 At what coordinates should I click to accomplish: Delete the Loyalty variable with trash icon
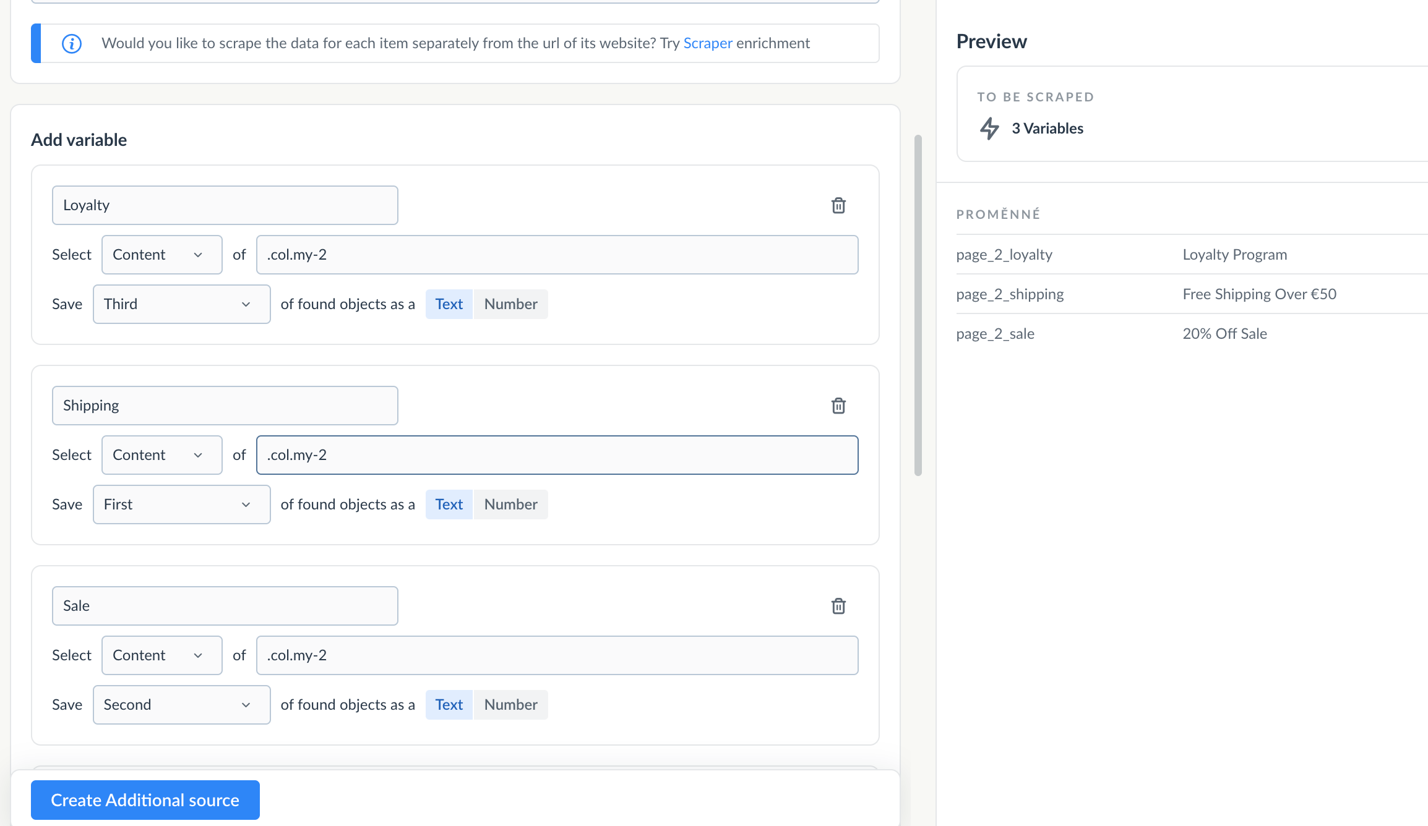pos(838,205)
